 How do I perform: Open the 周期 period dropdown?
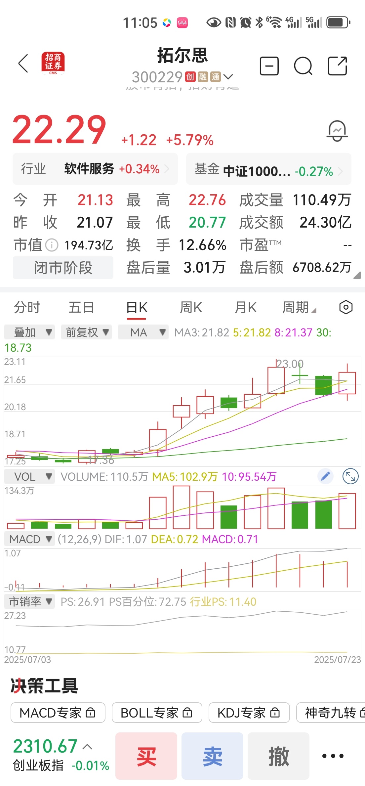point(299,308)
